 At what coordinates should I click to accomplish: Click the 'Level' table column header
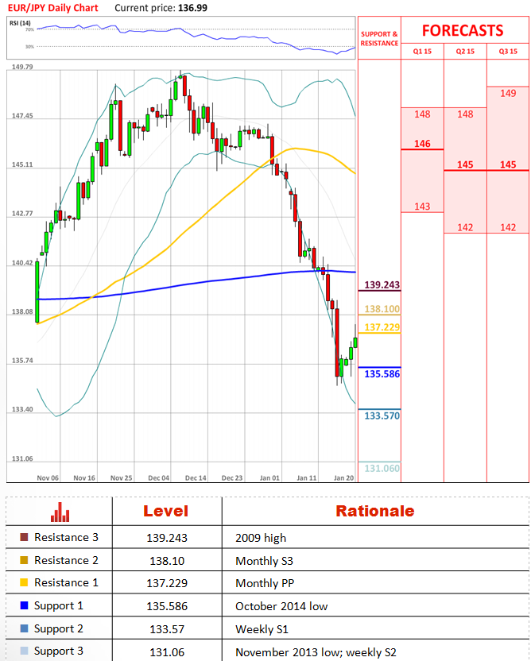point(165,512)
